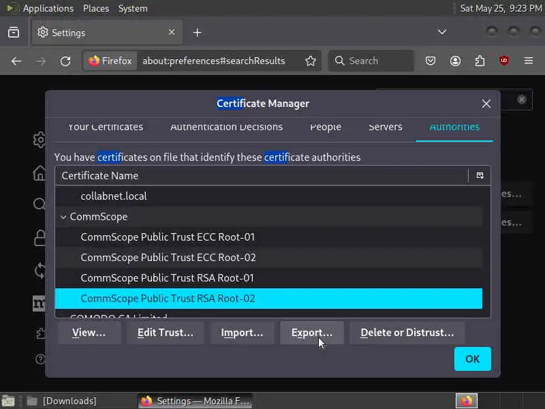Viewport: 545px width, 409px height.
Task: Switch to People tab
Action: (326, 127)
